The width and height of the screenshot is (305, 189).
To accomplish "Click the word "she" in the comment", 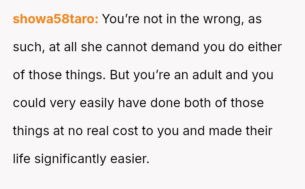I will pos(93,47).
